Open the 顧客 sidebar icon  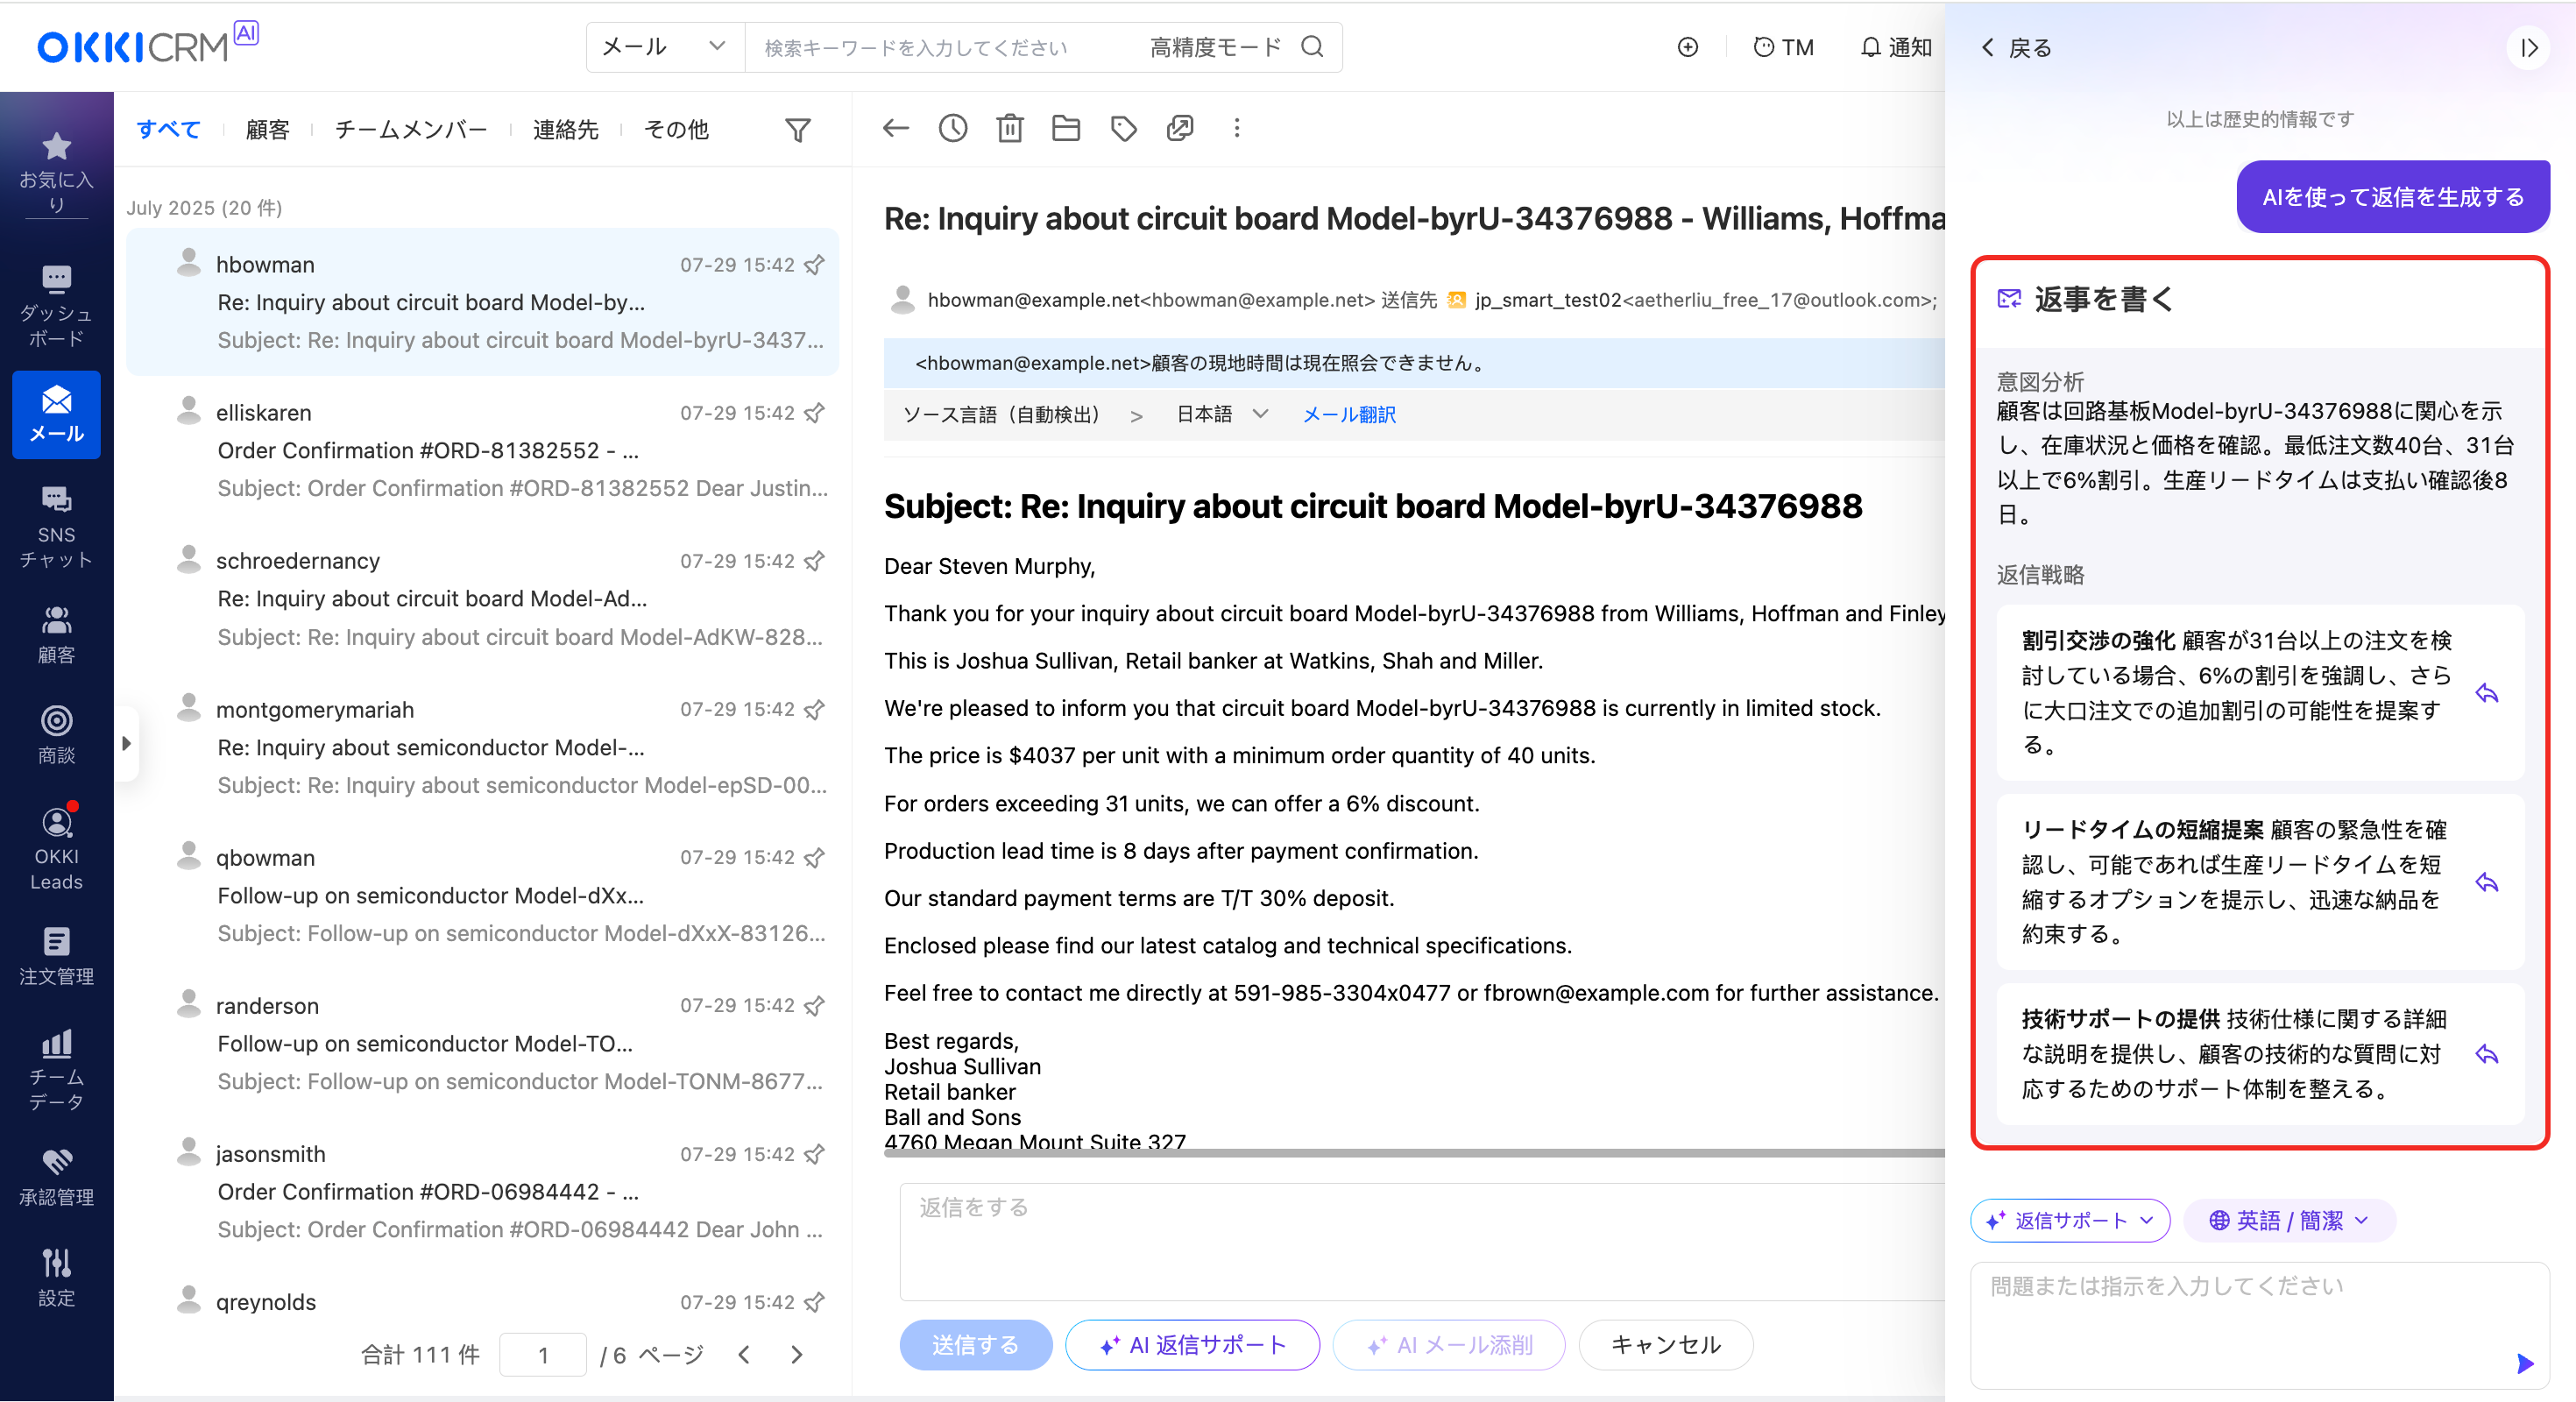[x=56, y=634]
